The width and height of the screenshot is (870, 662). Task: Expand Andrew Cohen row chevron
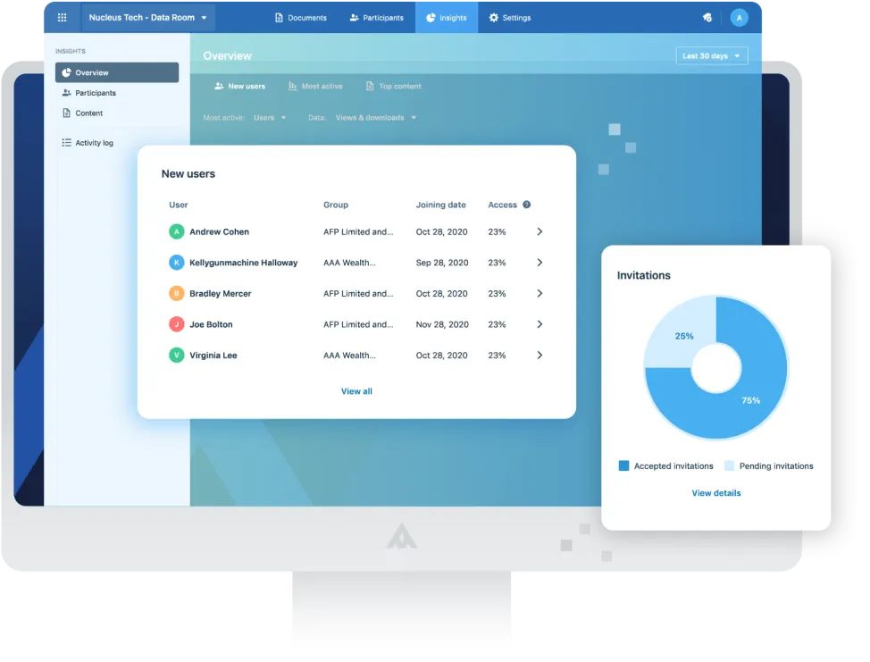click(540, 232)
